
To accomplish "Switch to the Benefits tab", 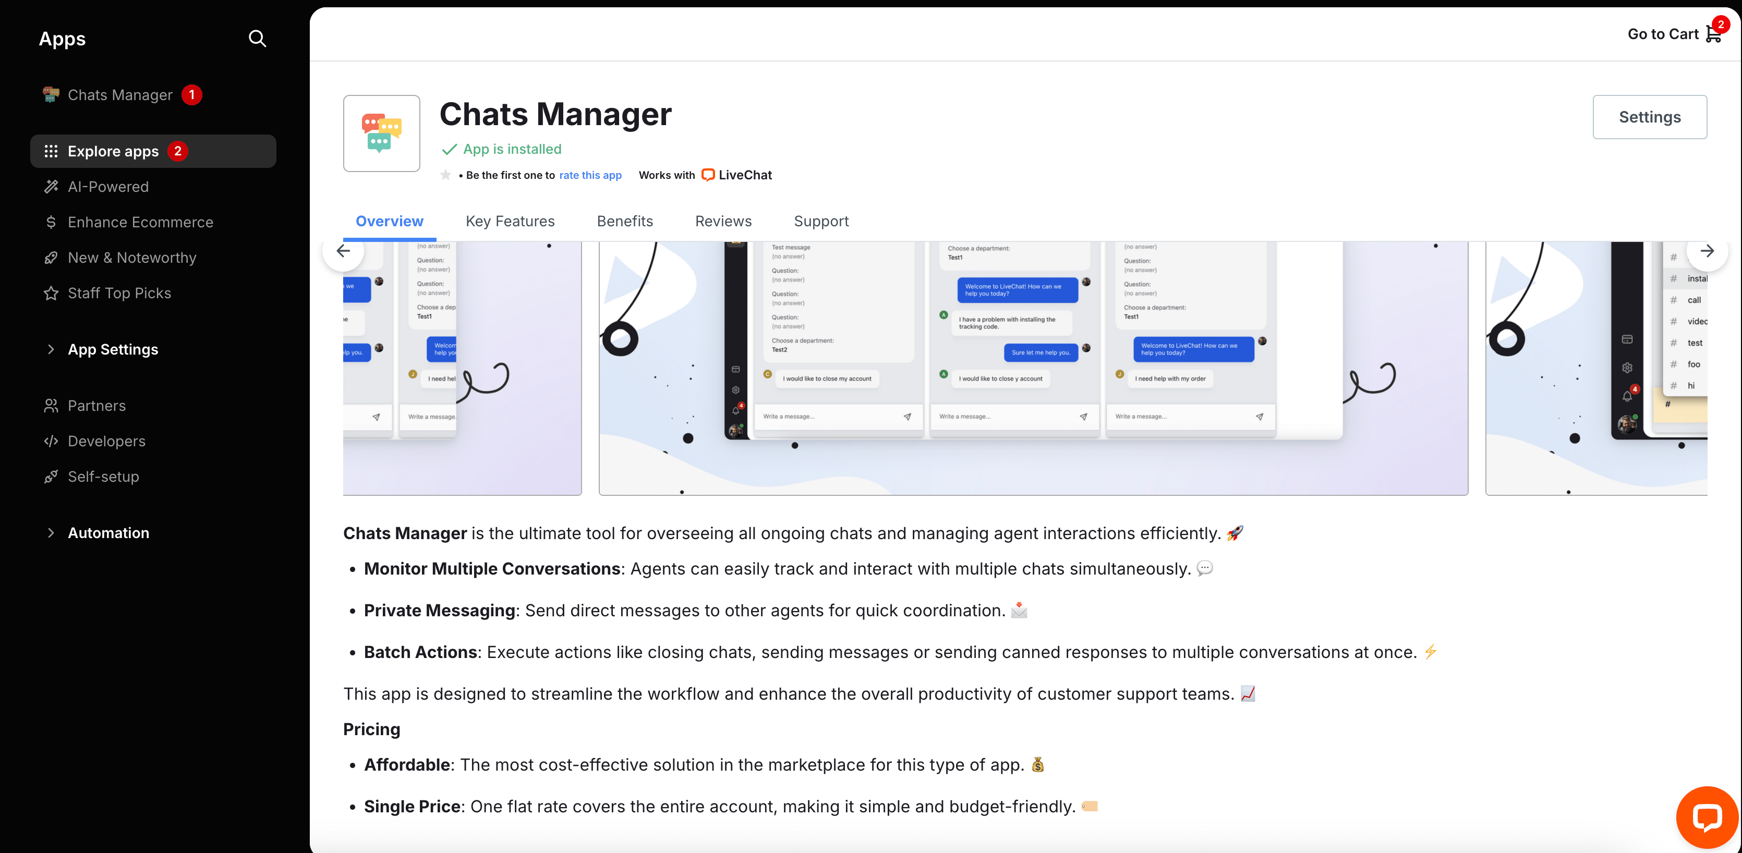I will pyautogui.click(x=625, y=221).
